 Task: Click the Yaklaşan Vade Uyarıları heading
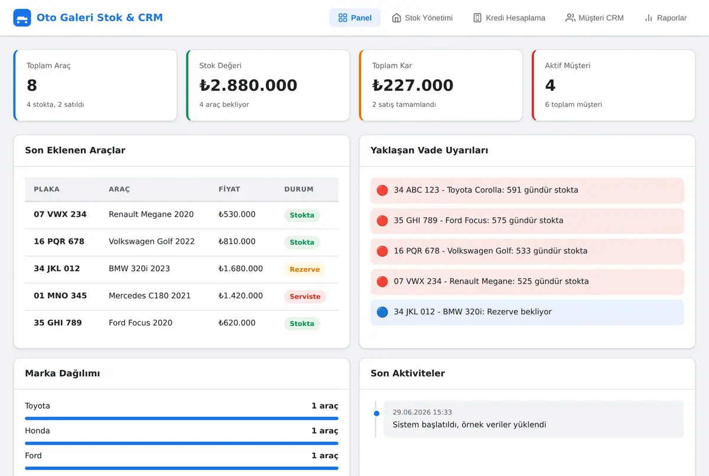430,151
